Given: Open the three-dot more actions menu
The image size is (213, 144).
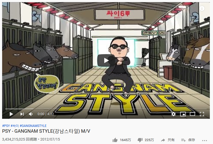Looking at the screenshot, I should pyautogui.click(x=205, y=141).
